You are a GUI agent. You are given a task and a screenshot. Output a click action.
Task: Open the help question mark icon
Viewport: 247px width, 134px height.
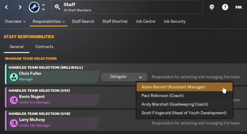point(225,7)
